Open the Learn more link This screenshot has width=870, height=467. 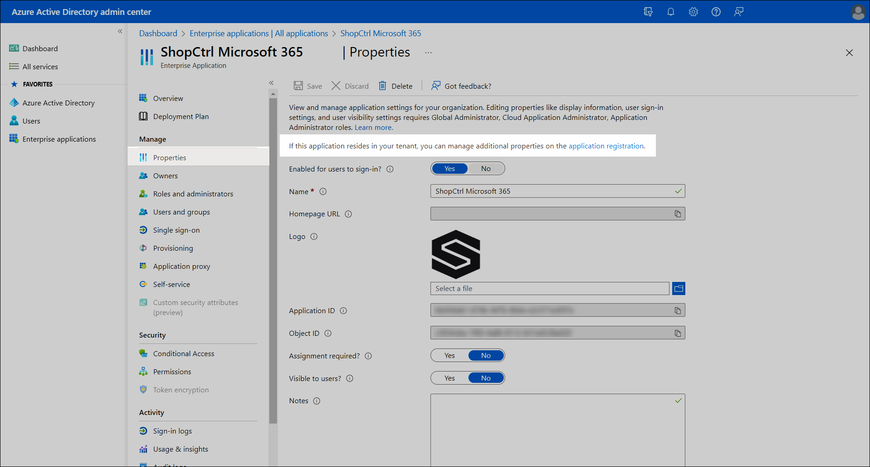tap(373, 128)
